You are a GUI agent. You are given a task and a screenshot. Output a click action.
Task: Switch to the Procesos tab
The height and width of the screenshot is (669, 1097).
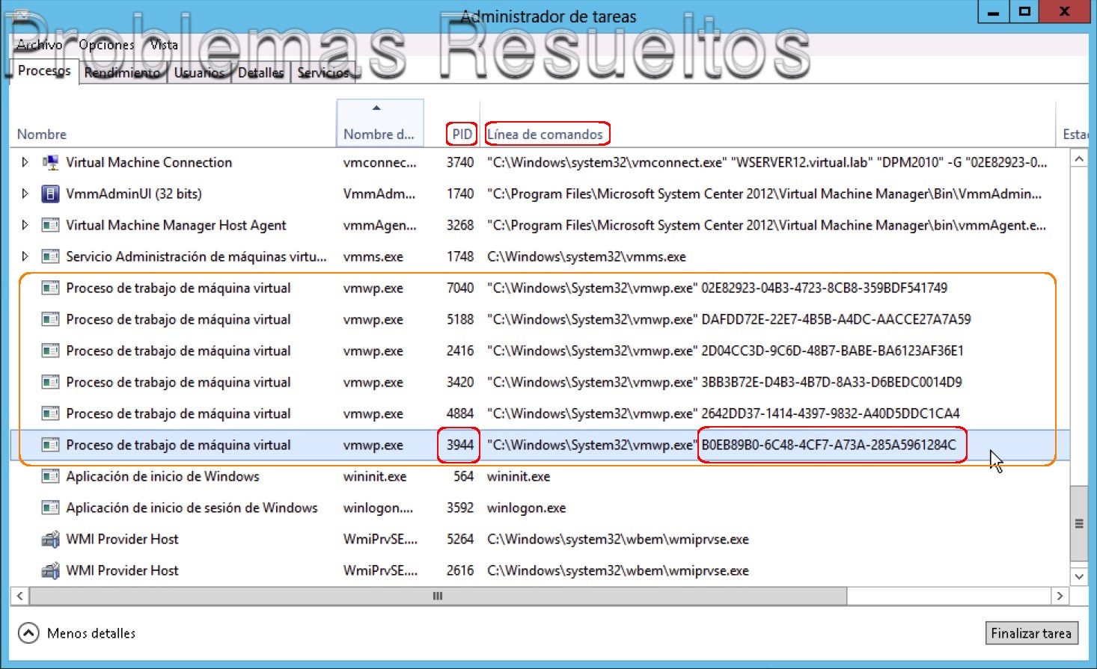tap(44, 71)
